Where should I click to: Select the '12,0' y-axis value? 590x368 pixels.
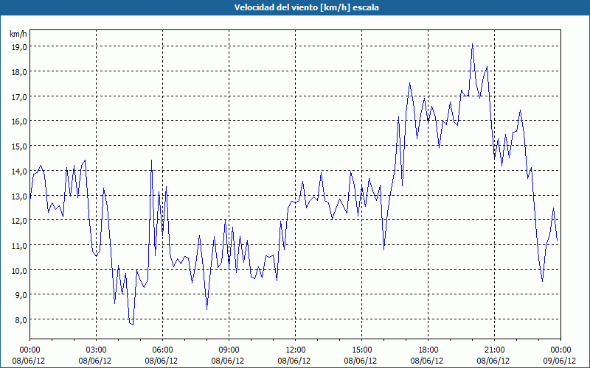pos(19,220)
